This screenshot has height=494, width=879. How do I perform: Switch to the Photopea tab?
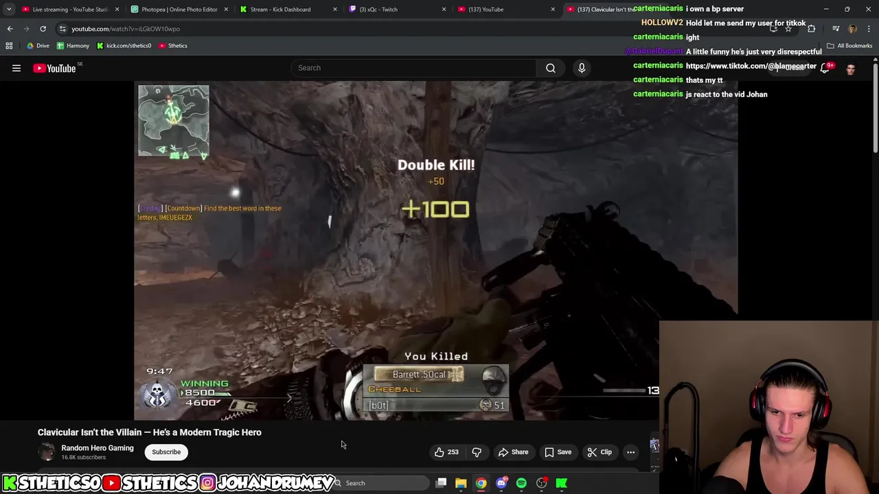(x=179, y=9)
